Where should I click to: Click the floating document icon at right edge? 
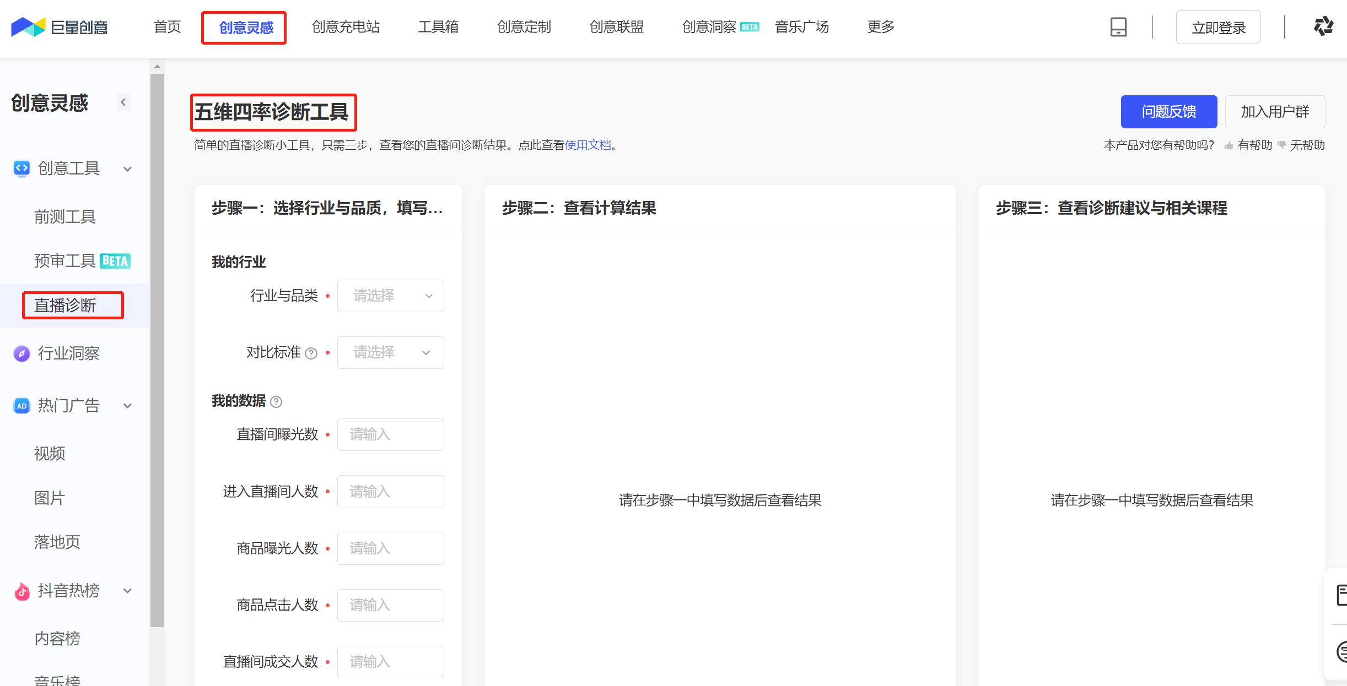(x=1342, y=596)
